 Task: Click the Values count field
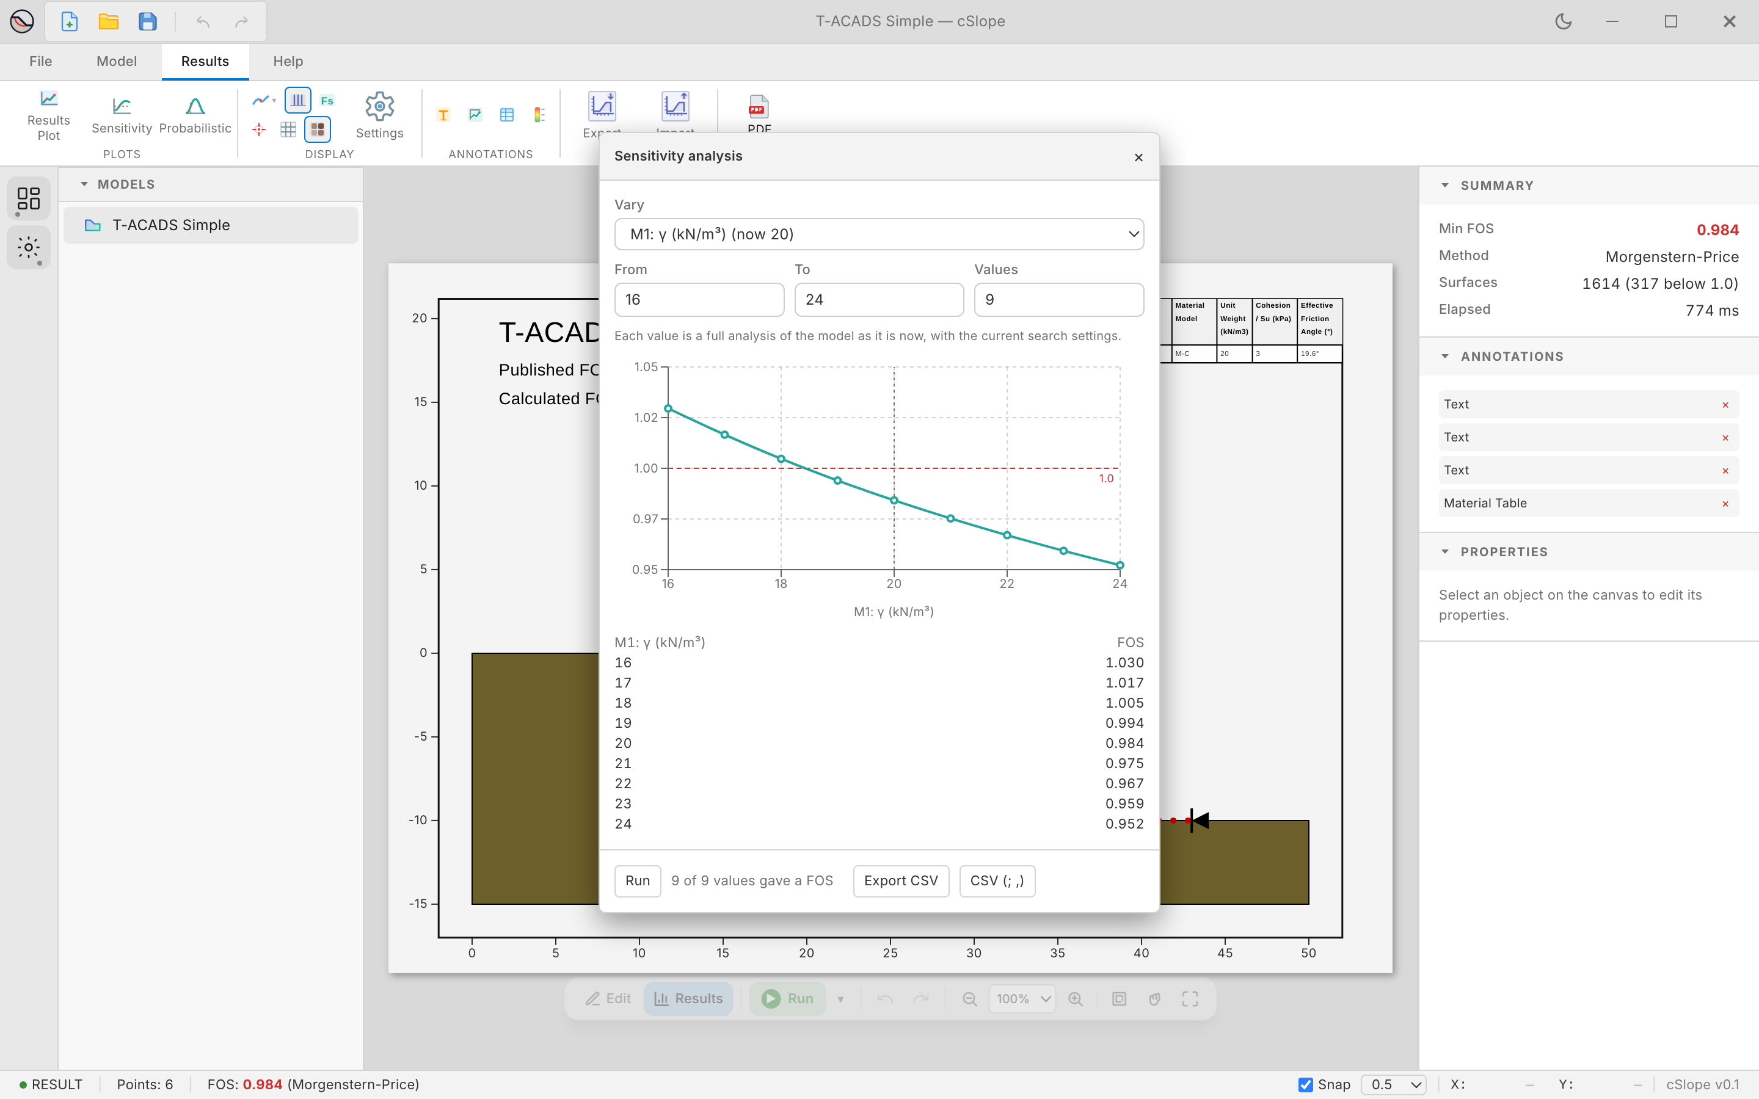click(1058, 299)
